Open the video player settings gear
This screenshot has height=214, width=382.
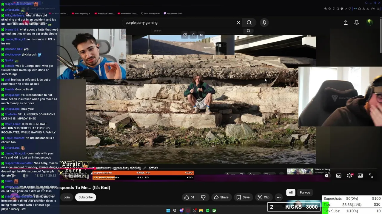coord(349,176)
